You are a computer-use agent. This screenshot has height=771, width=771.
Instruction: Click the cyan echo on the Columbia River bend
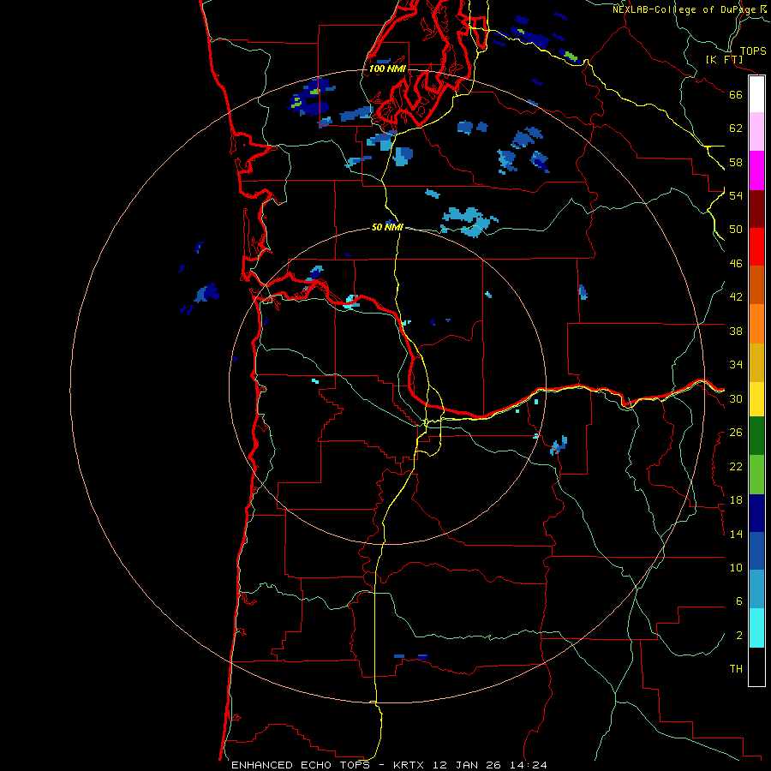(351, 302)
